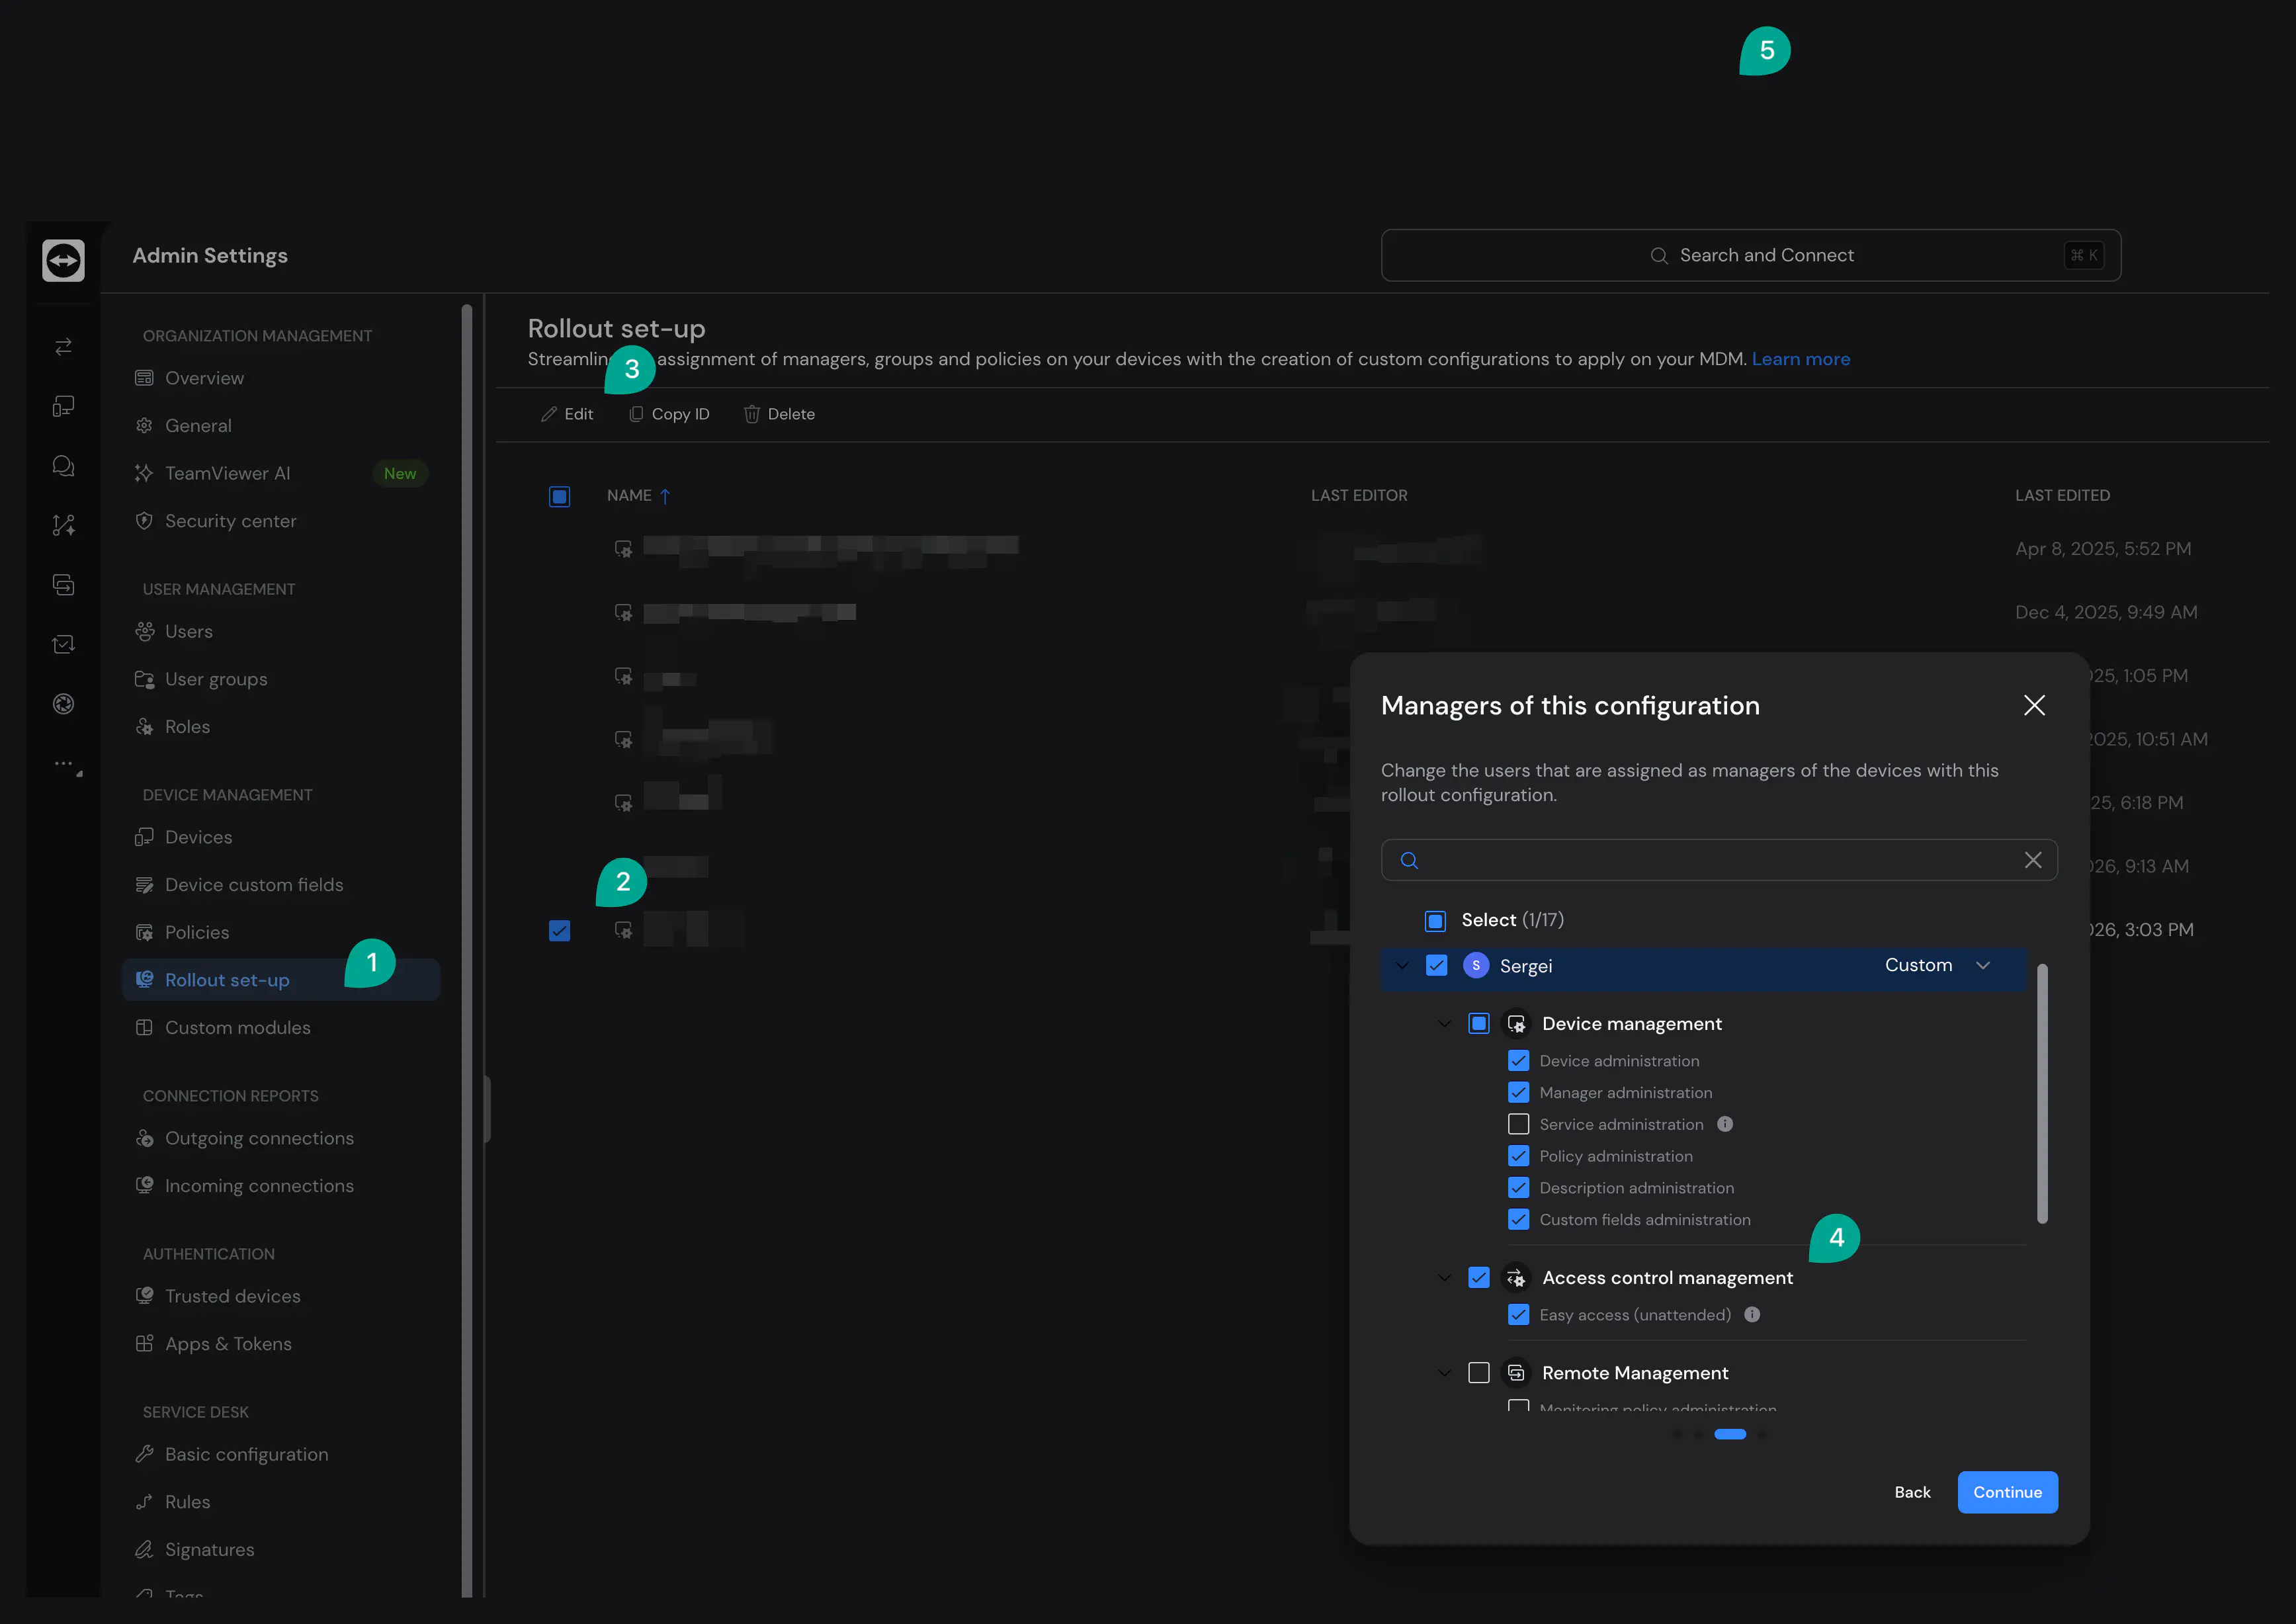The image size is (2296, 1624).
Task: Open the remote connection arrows icon
Action: [x=63, y=346]
